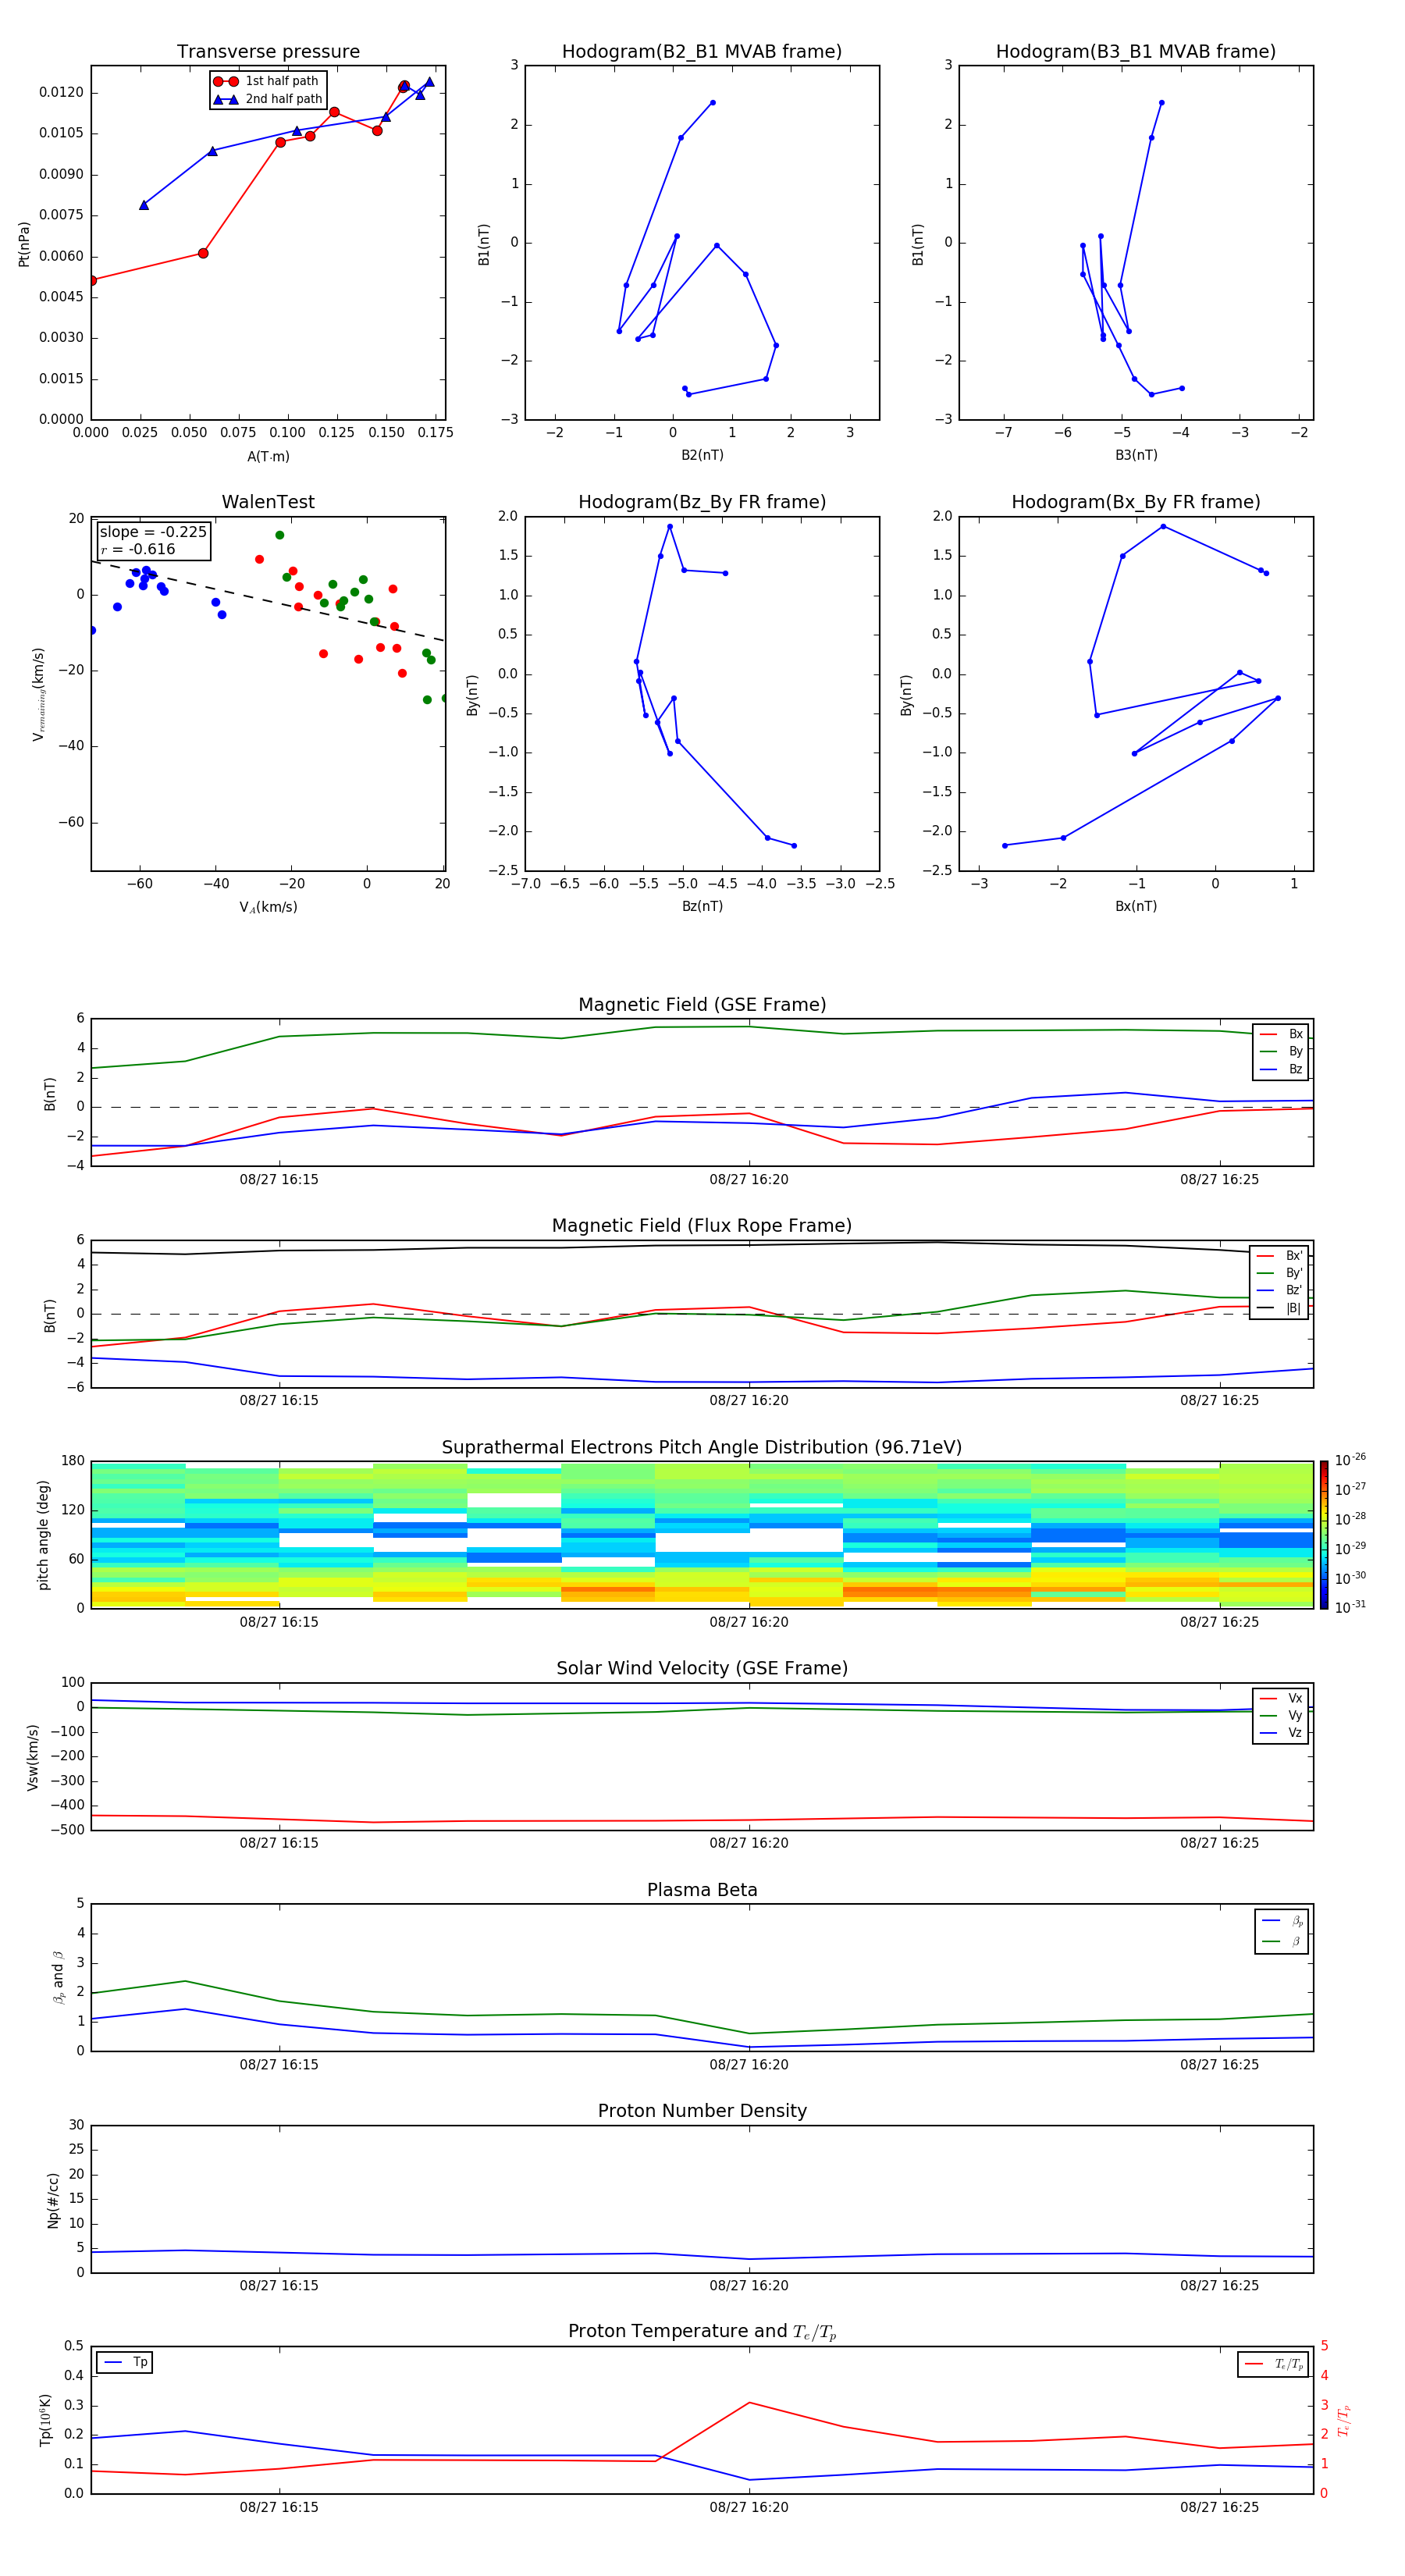Click the 'WalenTest' plot title
The width and height of the screenshot is (1405, 2576).
(268, 502)
